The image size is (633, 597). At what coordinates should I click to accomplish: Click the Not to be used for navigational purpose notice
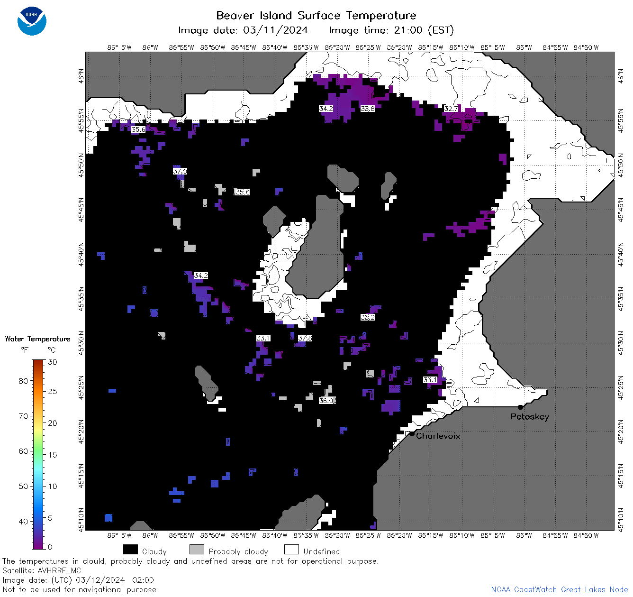79,589
